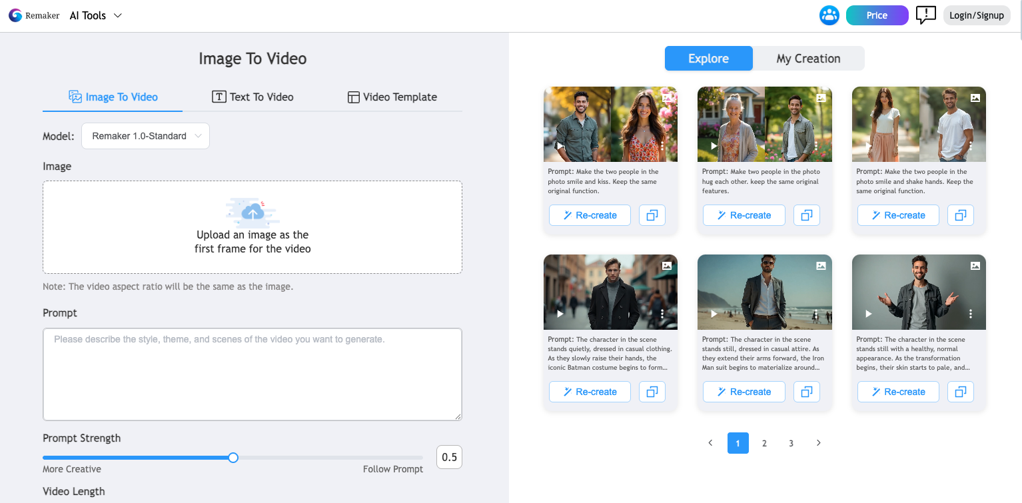Adjust the Prompt Strength slider
Screen dimensions: 1022x503
233,458
